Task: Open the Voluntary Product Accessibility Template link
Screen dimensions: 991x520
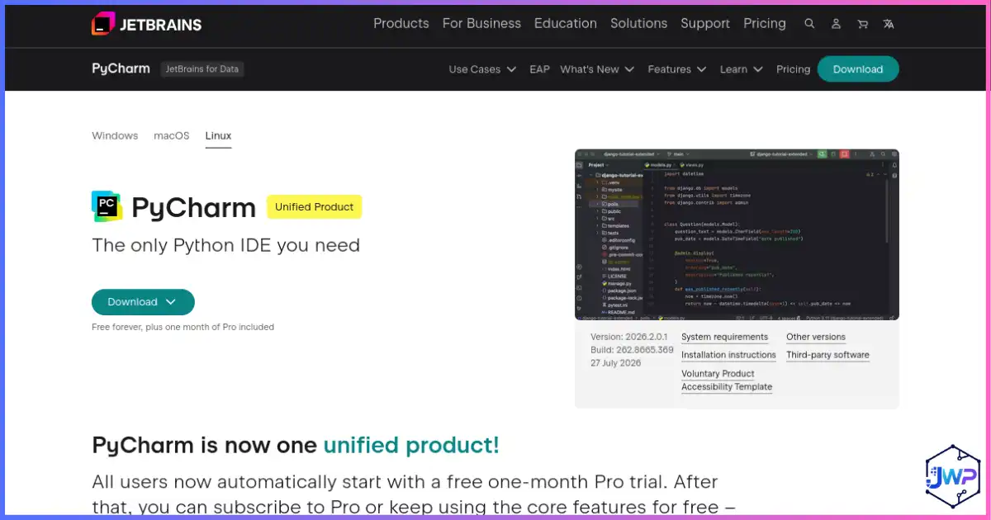Action: click(727, 380)
